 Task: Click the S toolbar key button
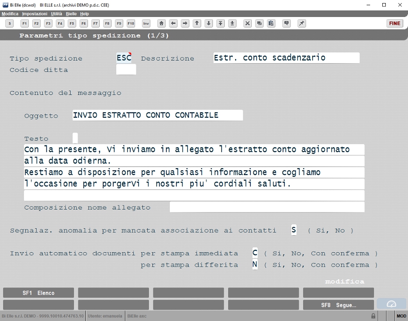coord(10,24)
